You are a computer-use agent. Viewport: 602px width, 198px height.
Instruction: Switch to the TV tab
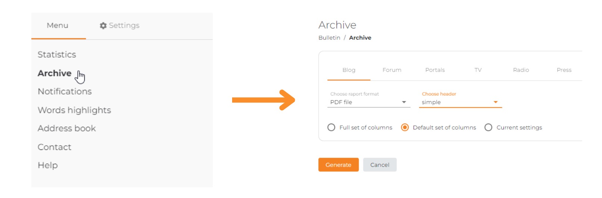[x=478, y=70]
